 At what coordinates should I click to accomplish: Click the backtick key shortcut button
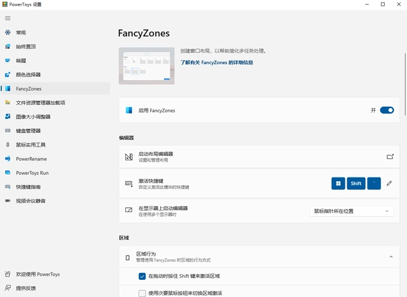374,183
